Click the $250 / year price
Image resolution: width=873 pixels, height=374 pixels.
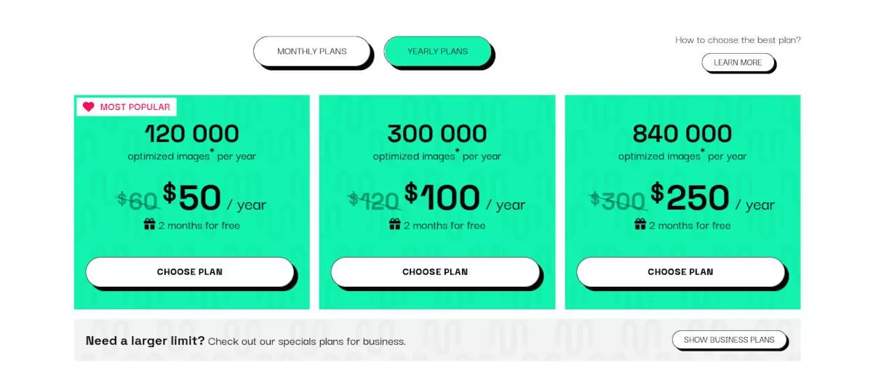(x=712, y=197)
